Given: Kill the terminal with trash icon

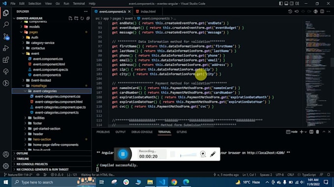Looking at the screenshot, I should pyautogui.click(x=317, y=132).
